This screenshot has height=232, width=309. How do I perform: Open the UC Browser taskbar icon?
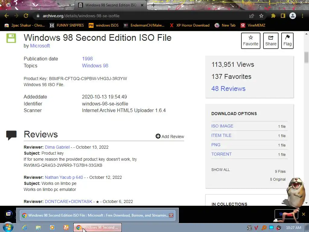click(66, 227)
